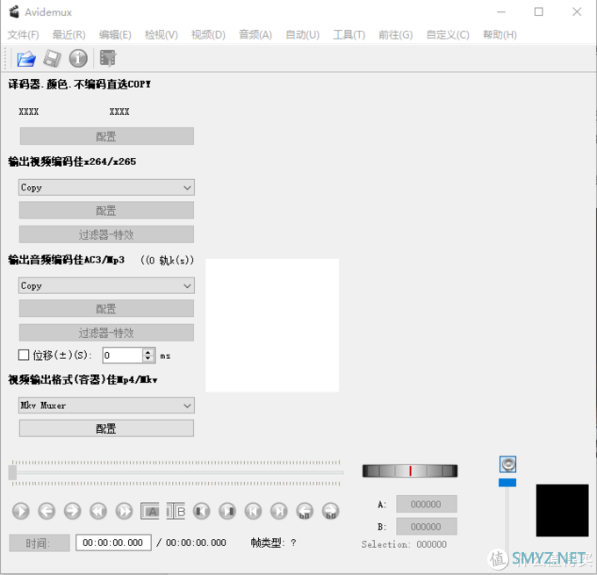Open the 编辑(E) menu
The width and height of the screenshot is (597, 575).
click(x=115, y=35)
